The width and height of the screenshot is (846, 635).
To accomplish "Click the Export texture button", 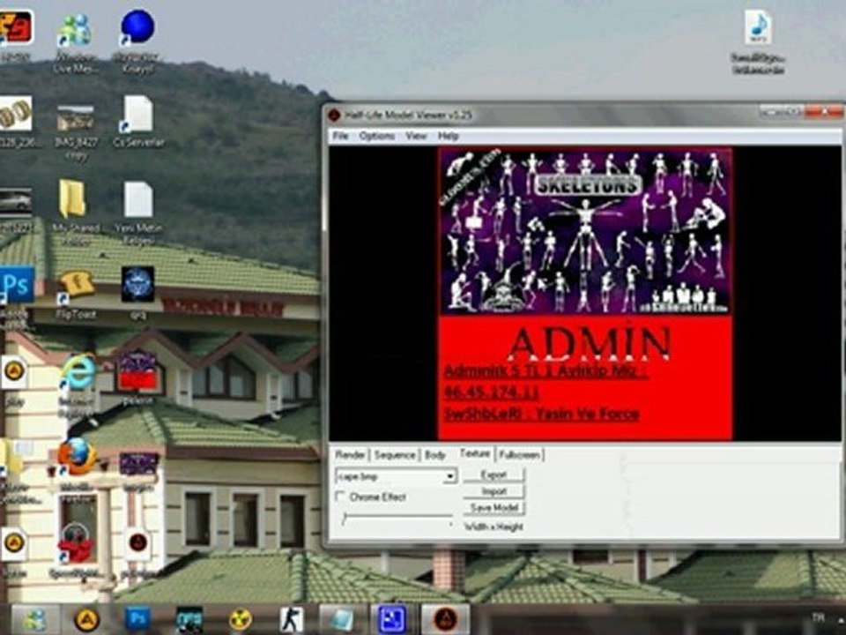I will point(493,475).
